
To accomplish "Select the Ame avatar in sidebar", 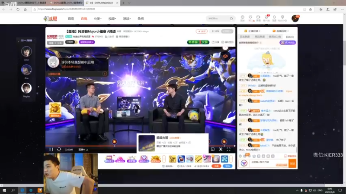I will (x=26, y=51).
